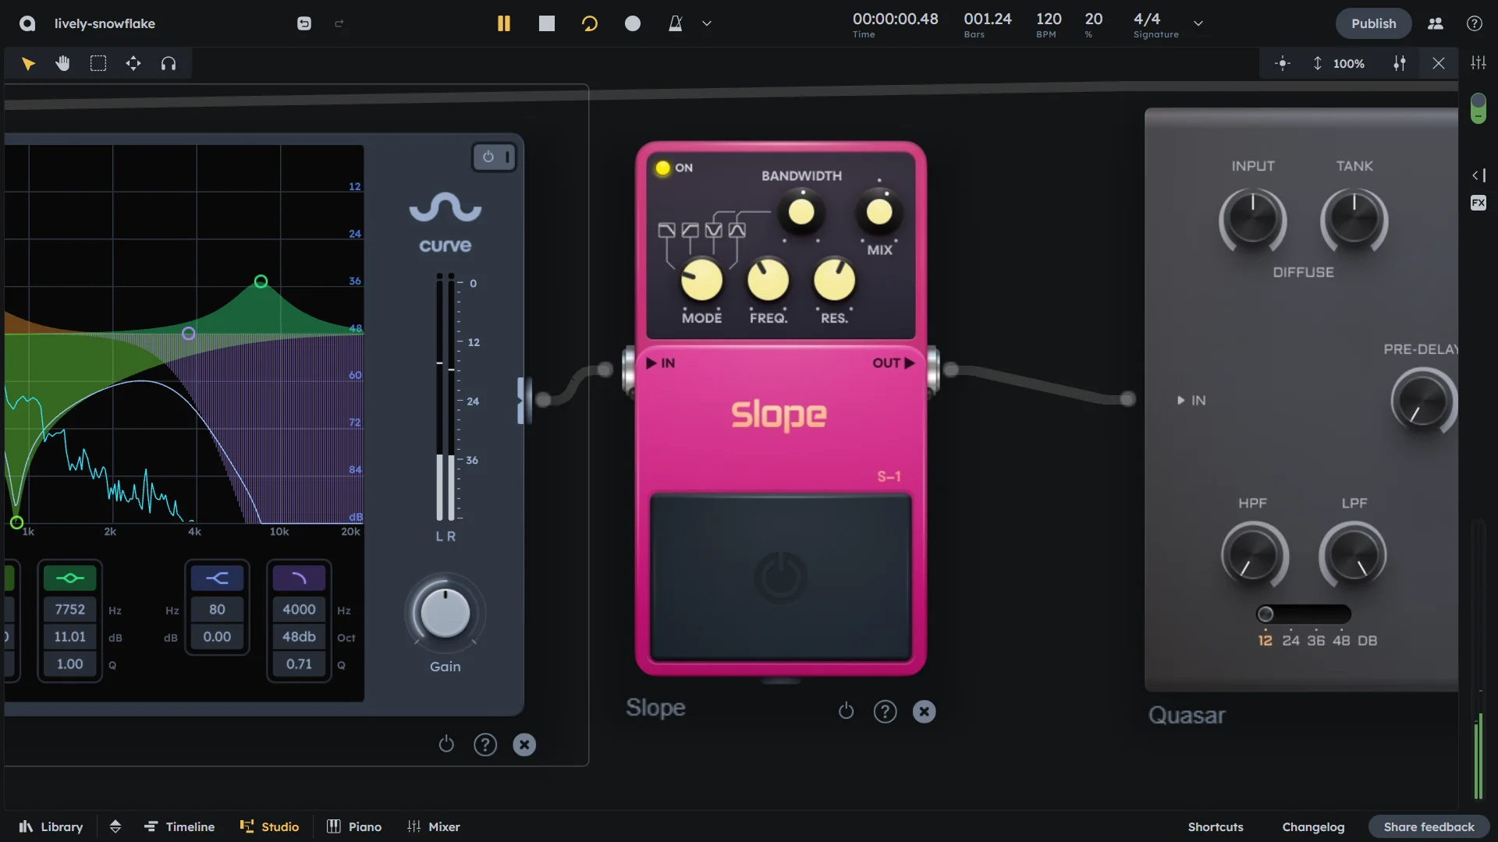Image resolution: width=1498 pixels, height=842 pixels.
Task: Select the marquee selection tool
Action: (98, 64)
